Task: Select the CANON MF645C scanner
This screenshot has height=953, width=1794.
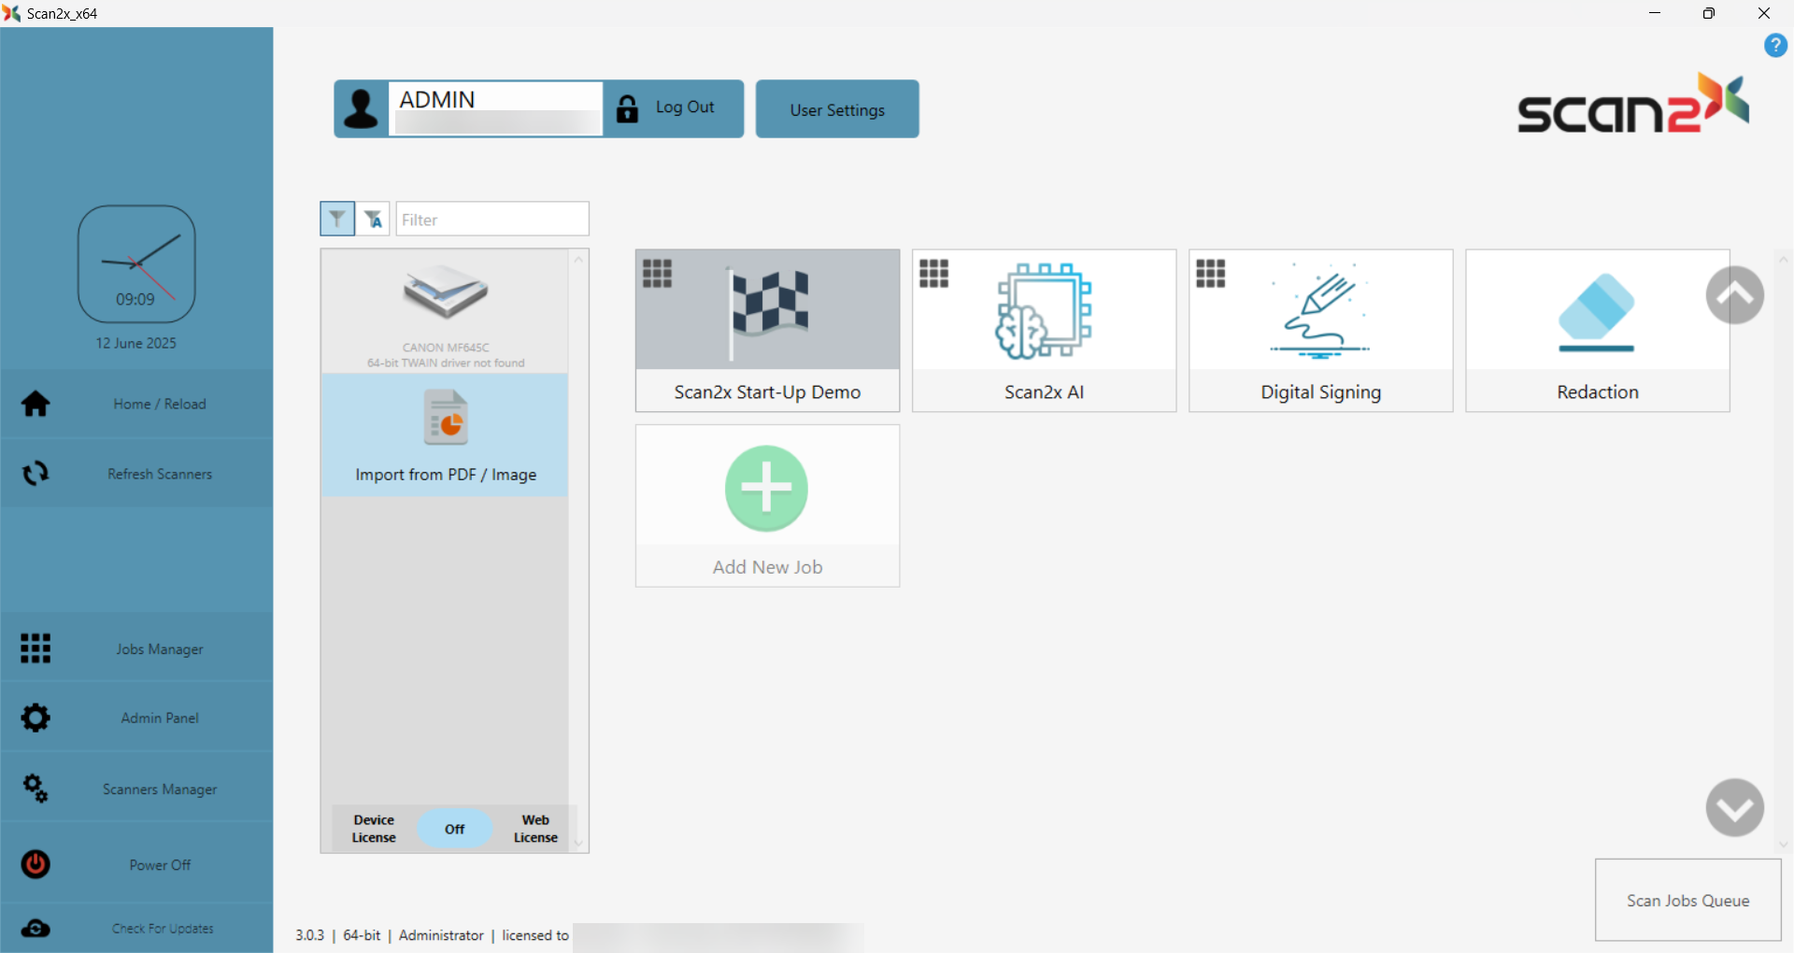Action: 446,311
